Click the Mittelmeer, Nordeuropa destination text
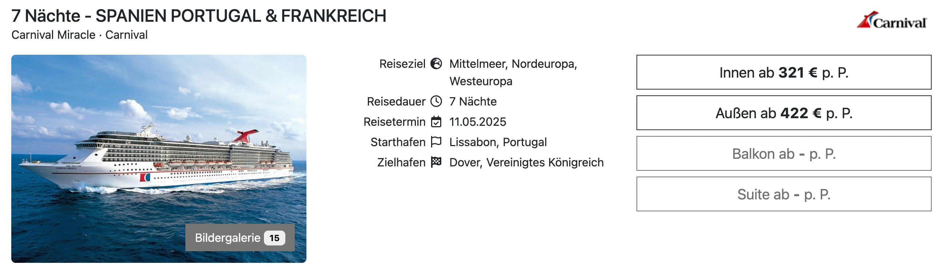Screen dimensions: 940x269 [513, 64]
